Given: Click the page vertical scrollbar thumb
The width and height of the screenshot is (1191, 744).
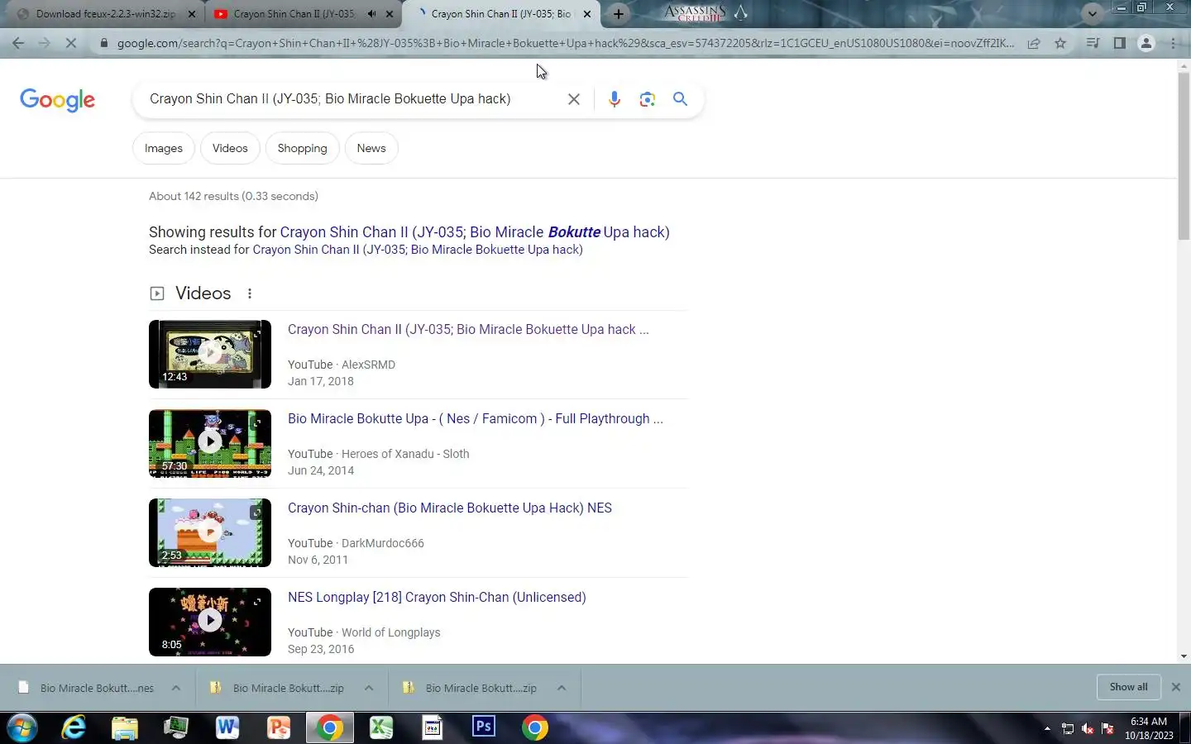Looking at the screenshot, I should tap(1184, 157).
